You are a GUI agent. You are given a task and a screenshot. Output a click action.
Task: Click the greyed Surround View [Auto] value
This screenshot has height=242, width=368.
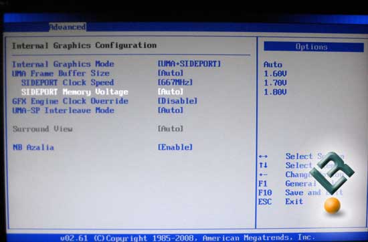click(171, 129)
